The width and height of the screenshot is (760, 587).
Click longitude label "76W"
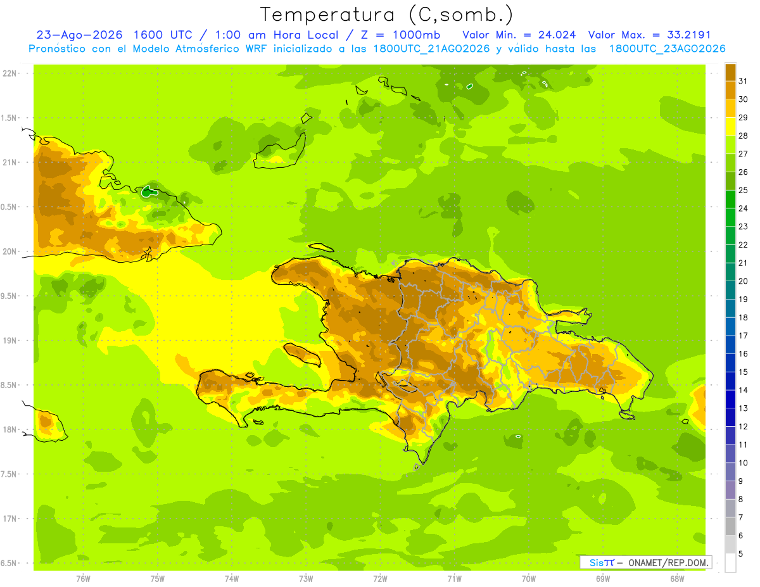(83, 579)
